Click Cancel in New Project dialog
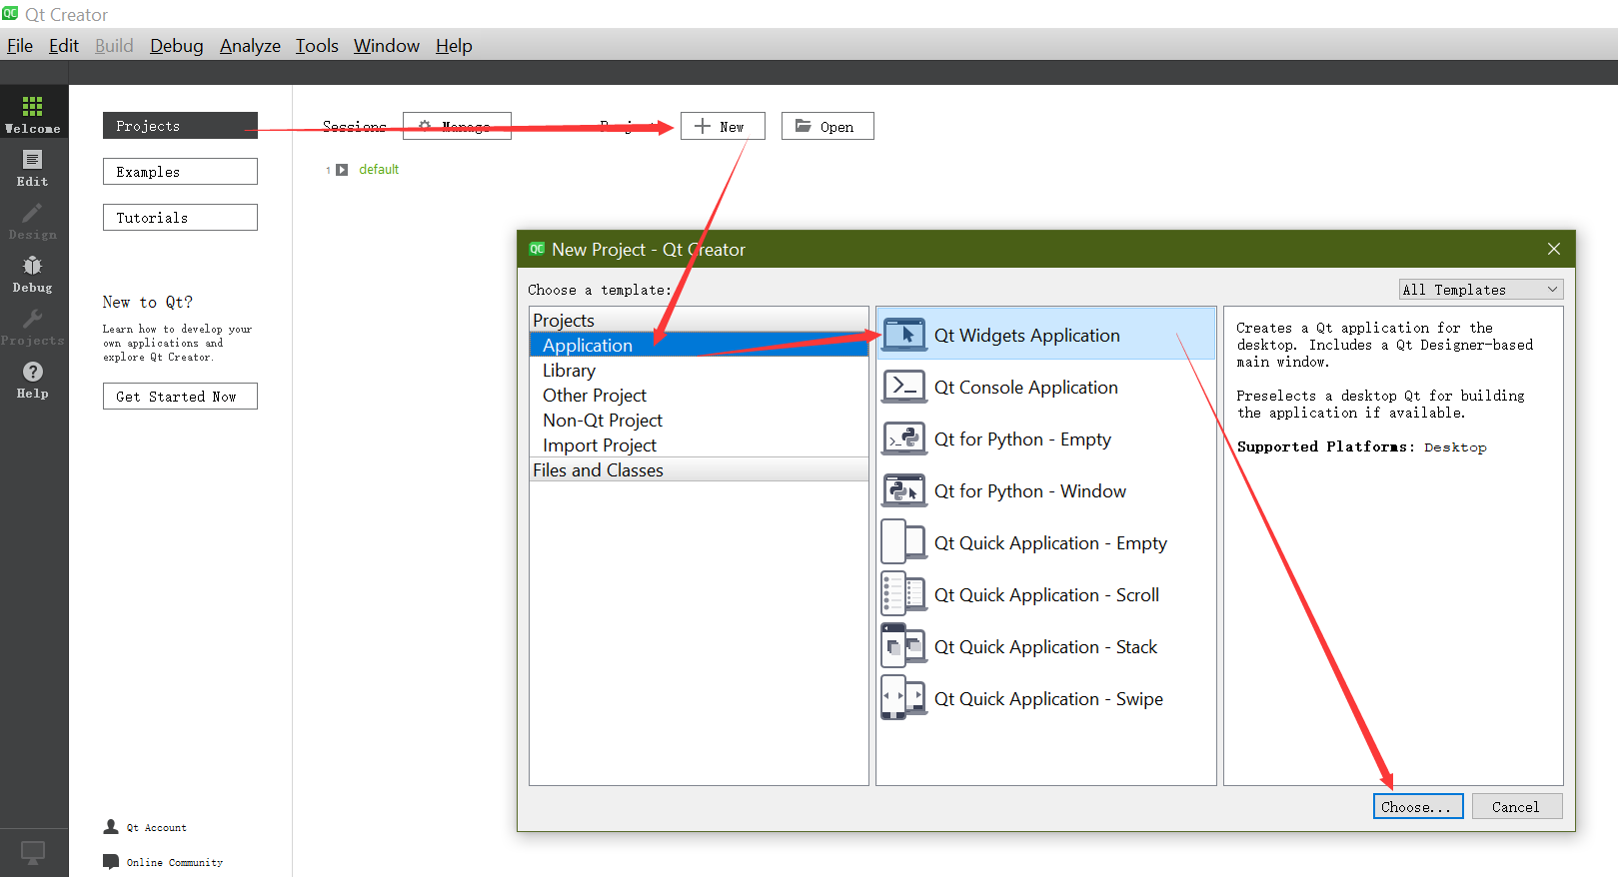The height and width of the screenshot is (877, 1618). (x=1516, y=807)
